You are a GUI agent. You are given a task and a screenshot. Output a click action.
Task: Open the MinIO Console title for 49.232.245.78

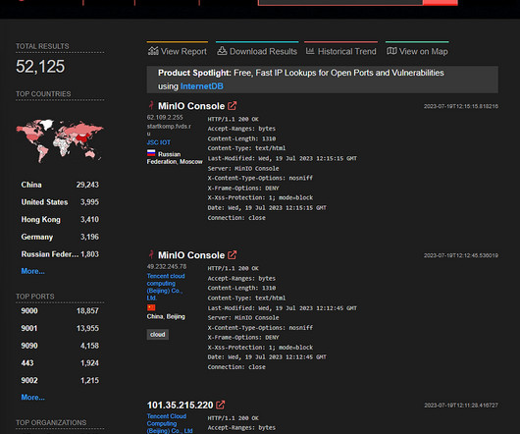click(x=191, y=255)
